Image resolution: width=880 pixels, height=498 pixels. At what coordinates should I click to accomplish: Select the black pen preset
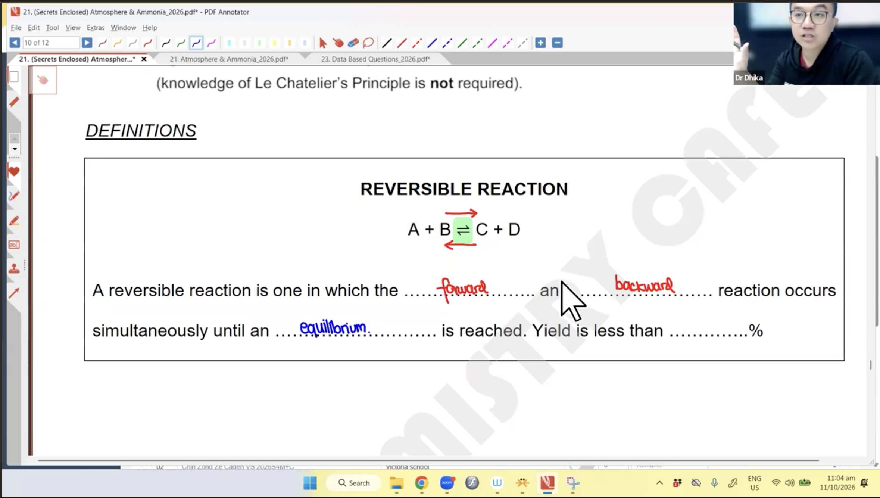click(x=166, y=43)
